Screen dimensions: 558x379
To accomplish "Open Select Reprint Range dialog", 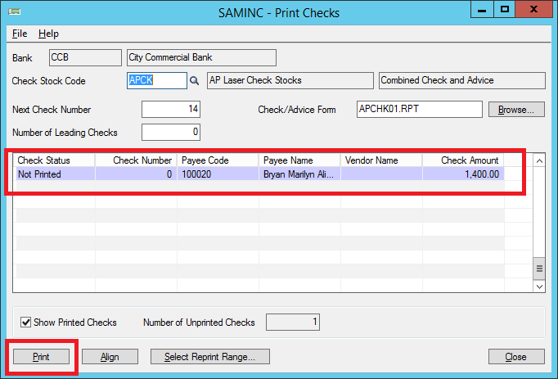I will pyautogui.click(x=210, y=357).
